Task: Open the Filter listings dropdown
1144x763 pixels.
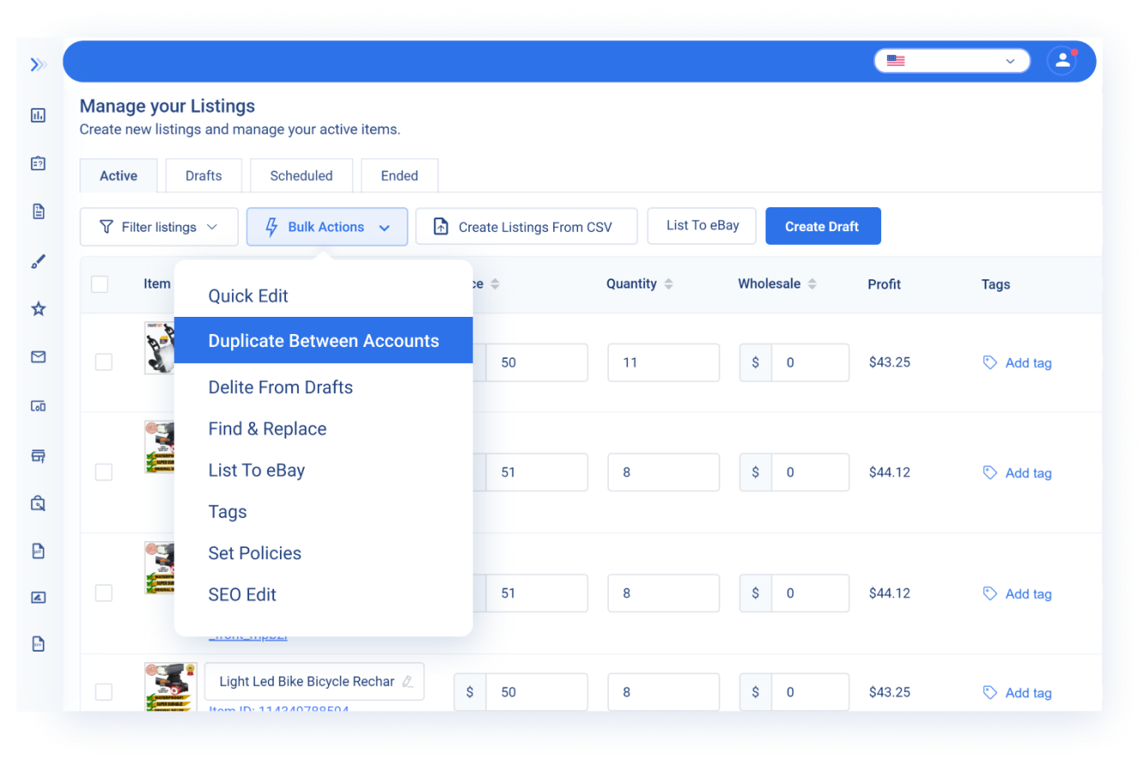Action: [x=158, y=226]
